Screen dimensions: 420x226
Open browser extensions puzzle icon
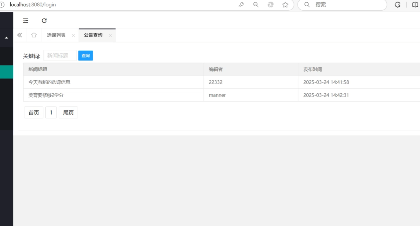[x=397, y=5]
